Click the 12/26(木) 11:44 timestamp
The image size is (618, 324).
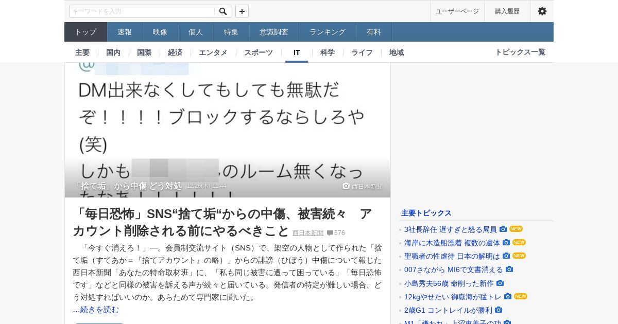click(207, 186)
